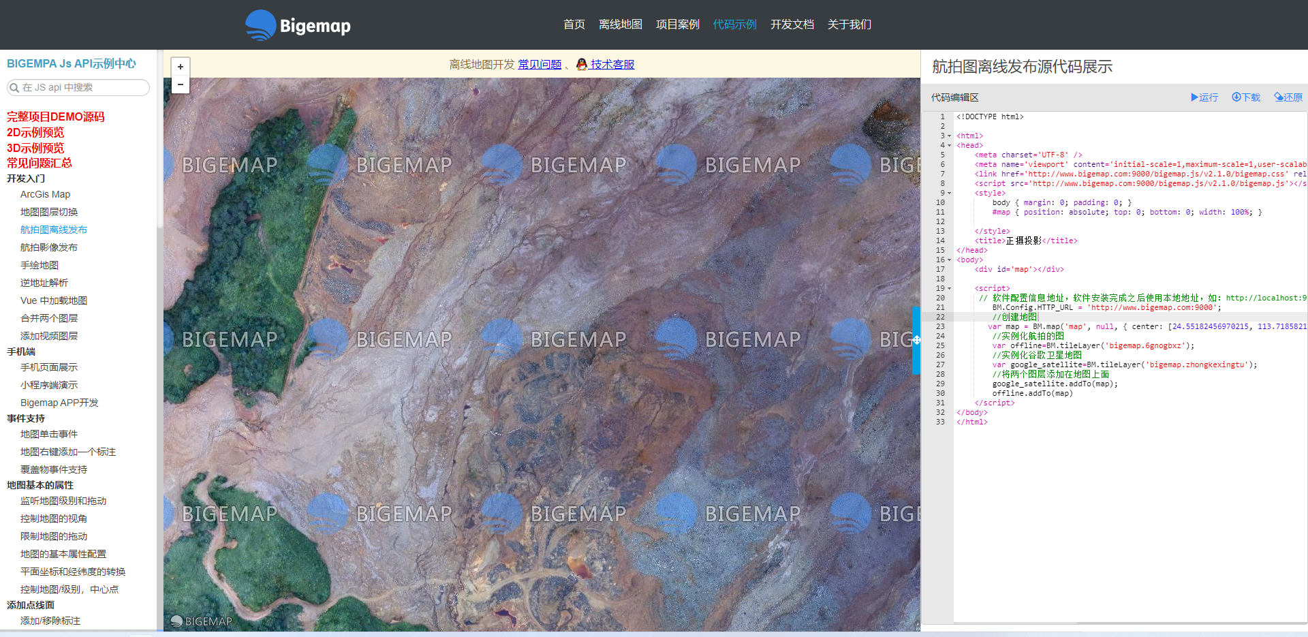
Task: Select 合并两个图层 example
Action: tap(49, 318)
